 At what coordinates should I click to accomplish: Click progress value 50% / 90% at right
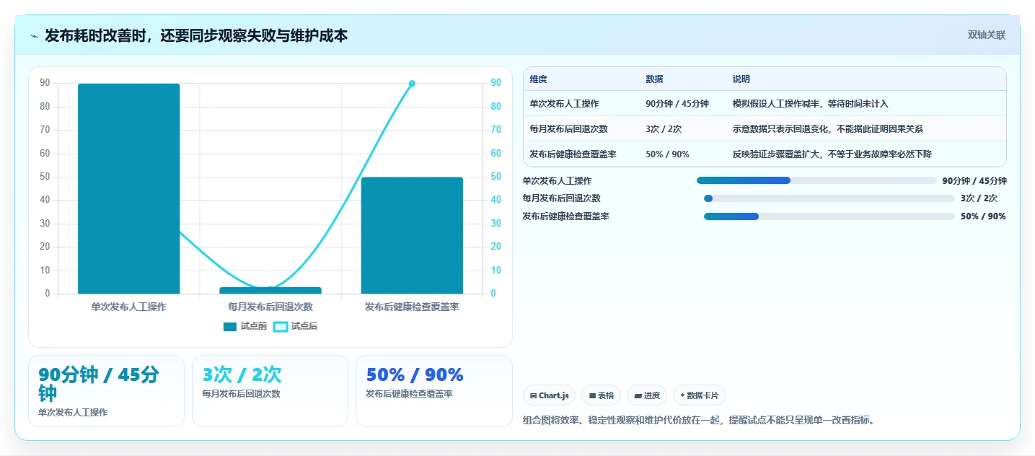[983, 216]
